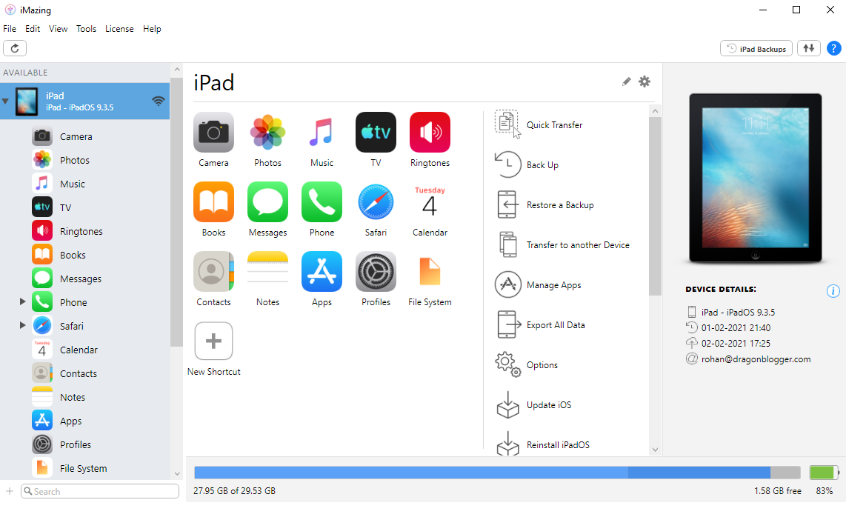The width and height of the screenshot is (846, 517).
Task: Click the Quick Transfer action icon
Action: coord(507,124)
